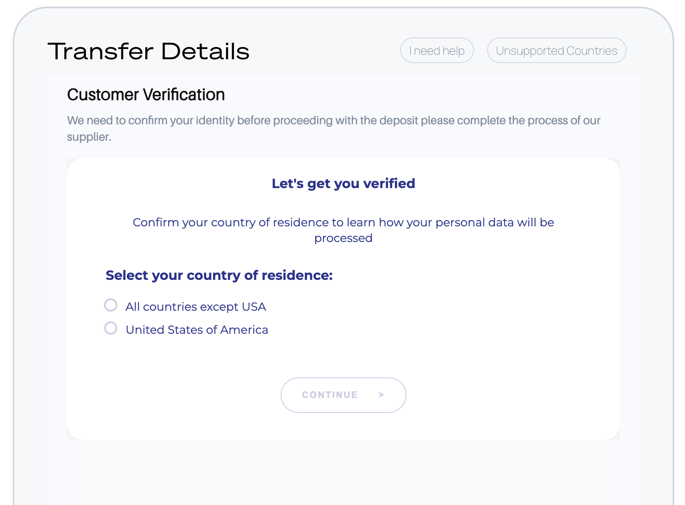Click the "Customer Verification" heading
The width and height of the screenshot is (685, 505).
coord(146,95)
